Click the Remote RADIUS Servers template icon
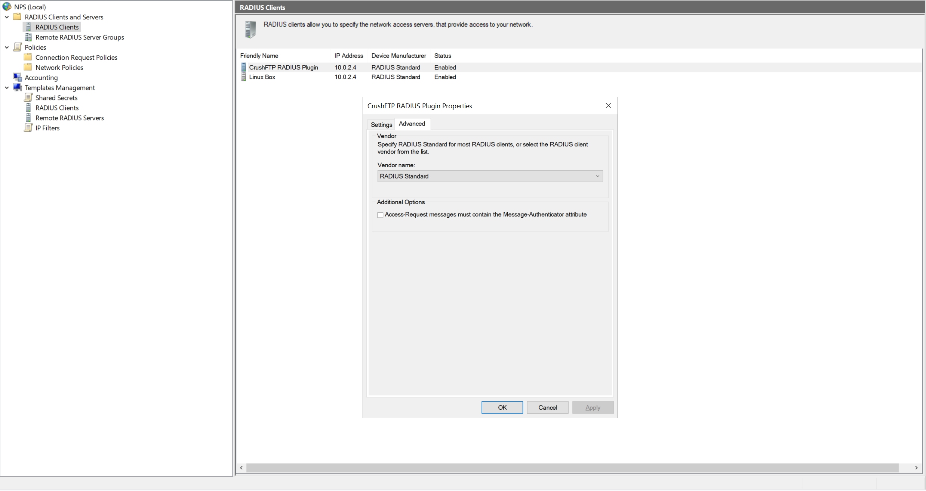The image size is (926, 491). pyautogui.click(x=28, y=118)
